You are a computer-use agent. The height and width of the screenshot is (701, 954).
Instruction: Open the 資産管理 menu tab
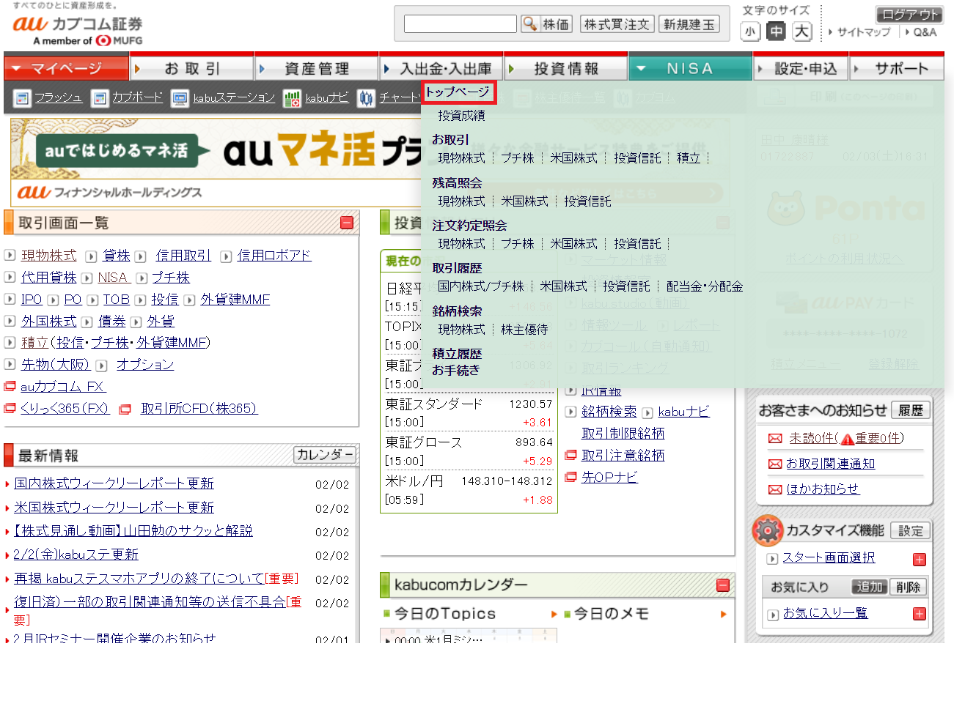click(x=316, y=68)
